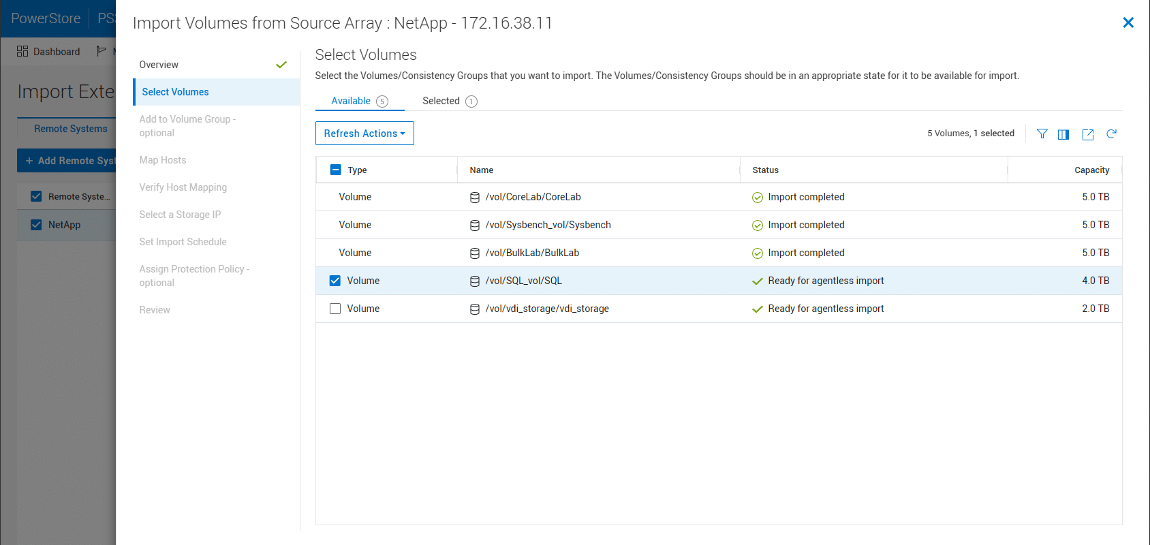Open the Remote Systems tab in background

[x=71, y=129]
